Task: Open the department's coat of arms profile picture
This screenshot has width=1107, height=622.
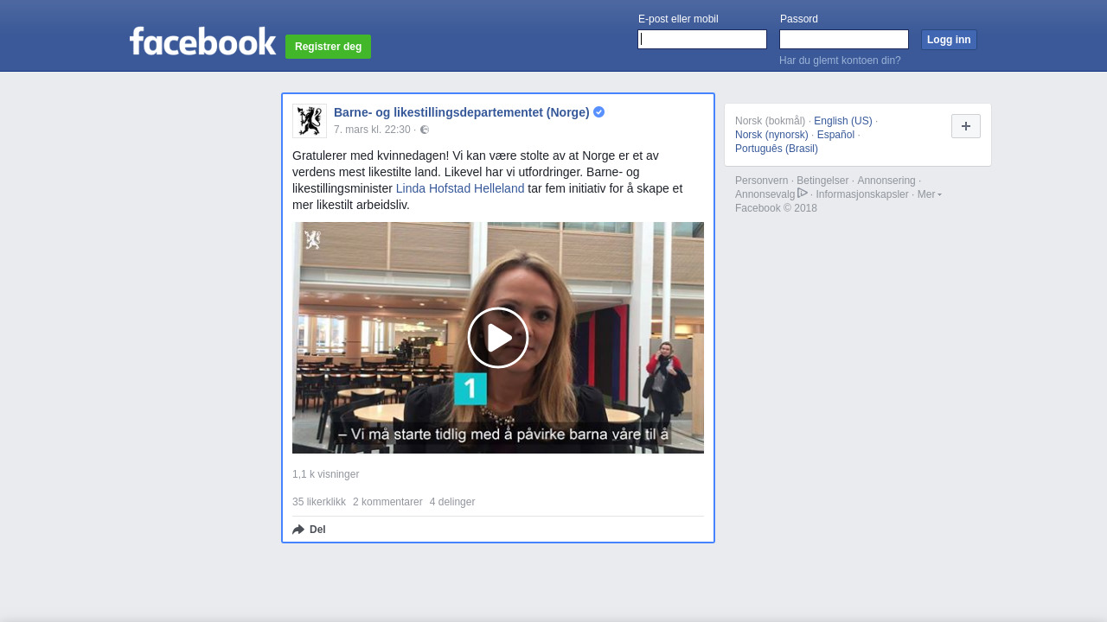Action: click(310, 121)
